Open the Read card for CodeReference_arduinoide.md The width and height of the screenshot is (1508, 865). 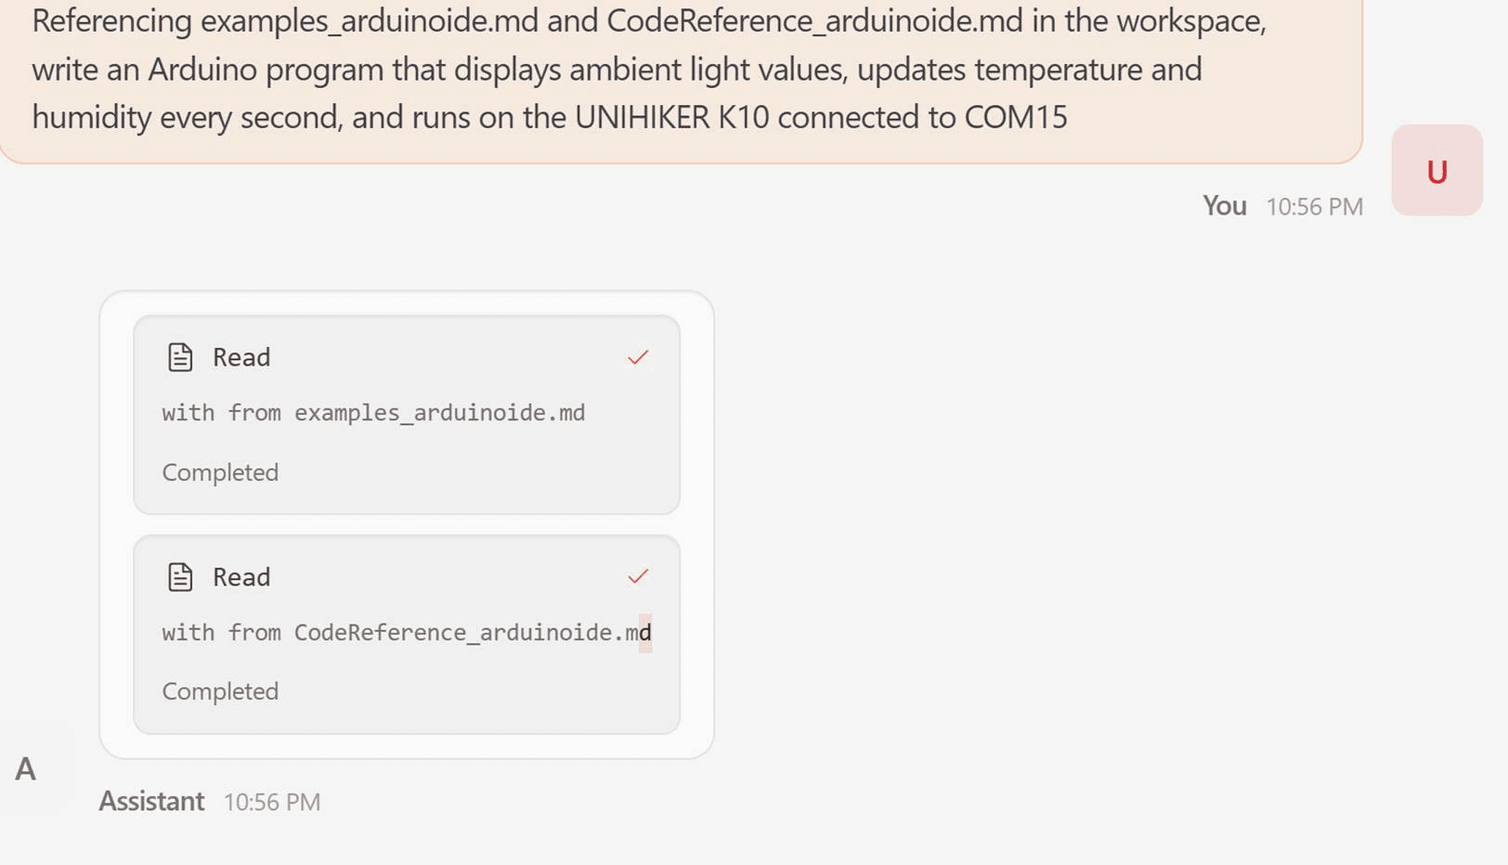click(407, 635)
